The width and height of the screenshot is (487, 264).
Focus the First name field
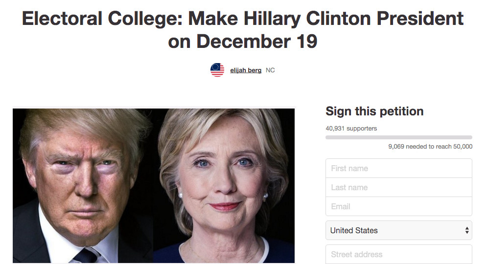pos(398,168)
